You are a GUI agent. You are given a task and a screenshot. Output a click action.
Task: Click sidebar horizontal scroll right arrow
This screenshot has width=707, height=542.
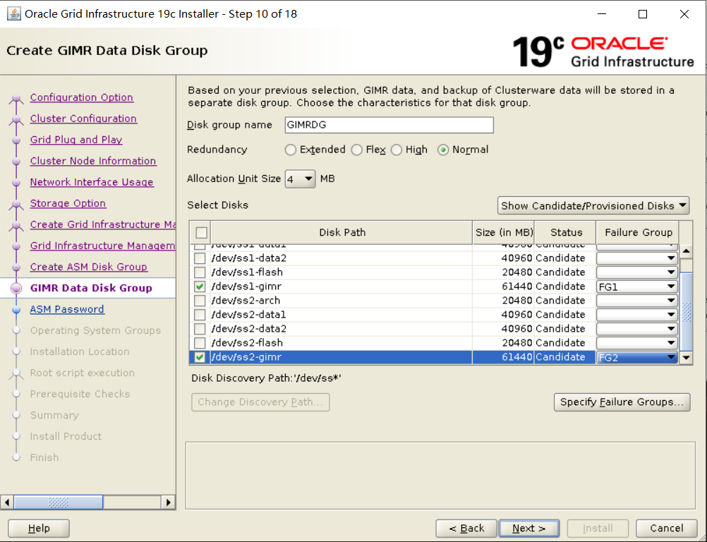coord(168,502)
